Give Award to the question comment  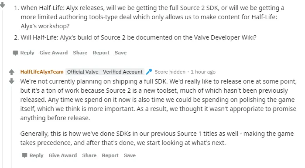54,53
